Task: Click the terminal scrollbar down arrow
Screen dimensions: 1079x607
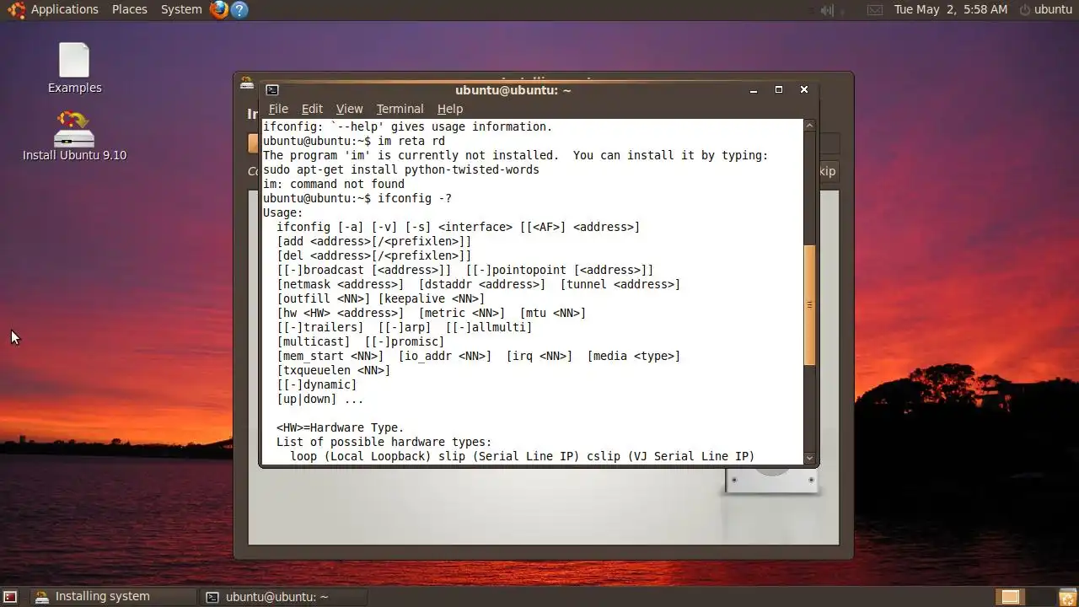Action: 809,459
